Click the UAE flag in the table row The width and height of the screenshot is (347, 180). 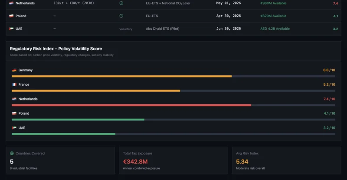click(x=11, y=29)
